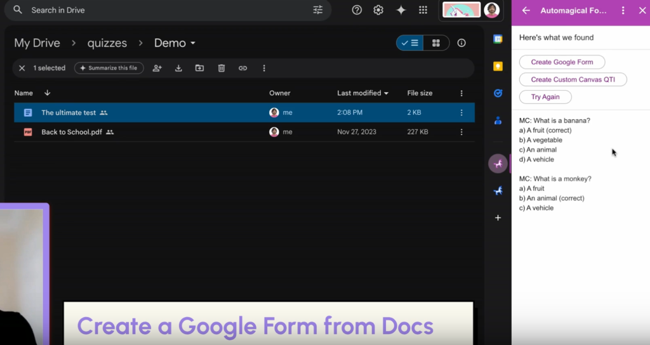Copy link to selected file
650x345 pixels.
tap(242, 68)
